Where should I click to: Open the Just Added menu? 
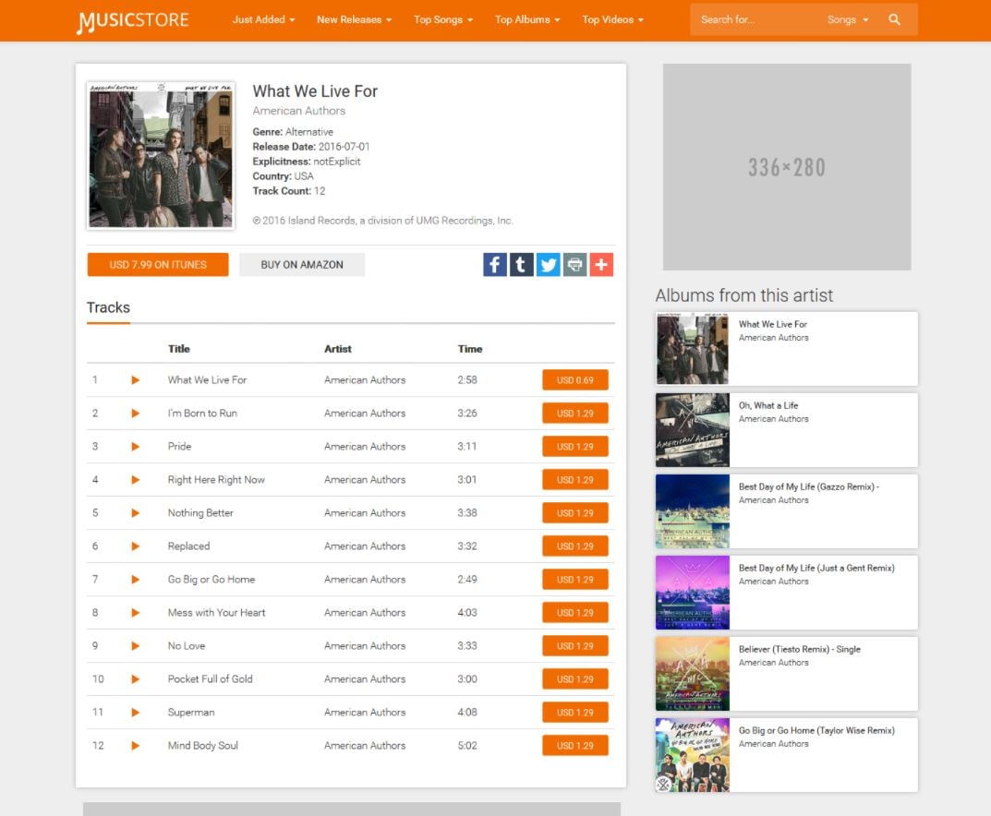click(263, 19)
